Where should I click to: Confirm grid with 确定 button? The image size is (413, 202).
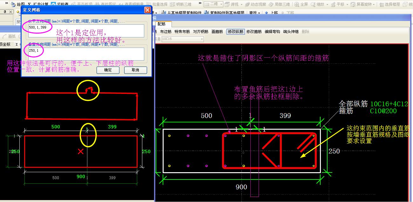click(x=108, y=70)
